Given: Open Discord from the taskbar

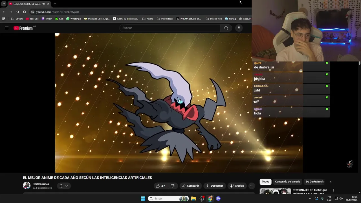Looking at the screenshot, I should (218, 198).
